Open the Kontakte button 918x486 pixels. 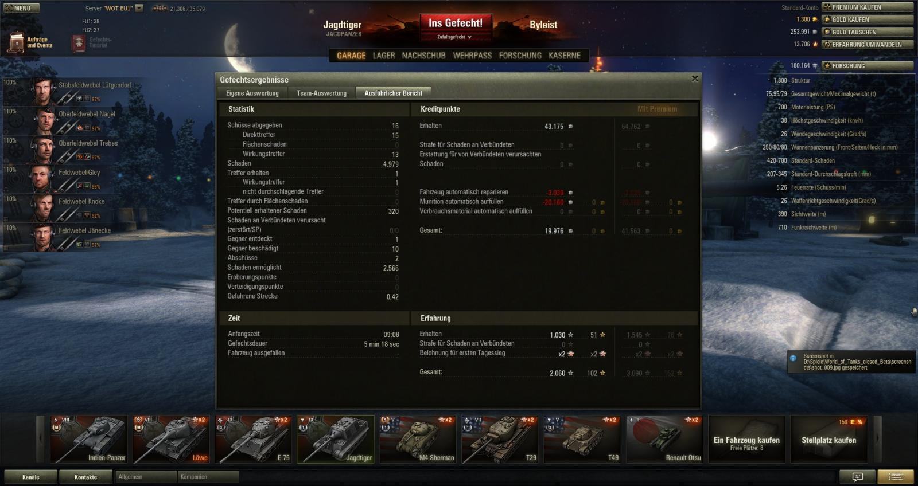tap(86, 477)
